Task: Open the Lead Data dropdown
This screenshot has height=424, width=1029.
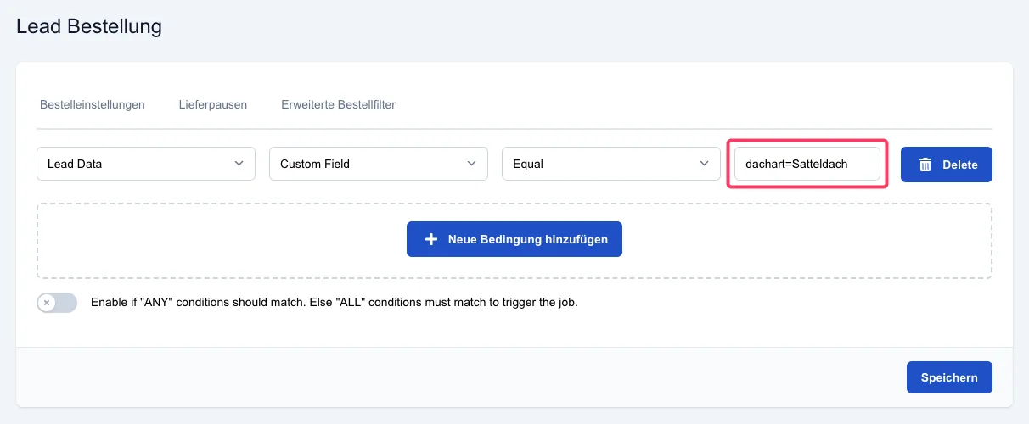Action: [x=146, y=164]
